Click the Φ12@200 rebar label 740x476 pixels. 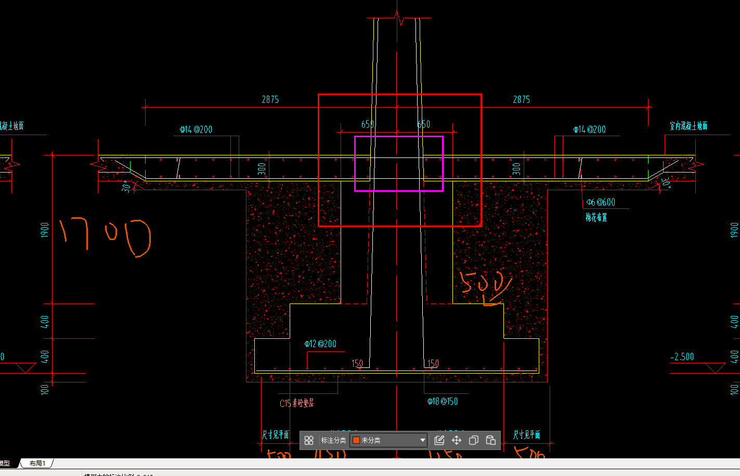point(320,344)
